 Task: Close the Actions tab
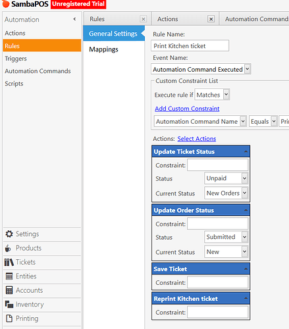[211, 19]
